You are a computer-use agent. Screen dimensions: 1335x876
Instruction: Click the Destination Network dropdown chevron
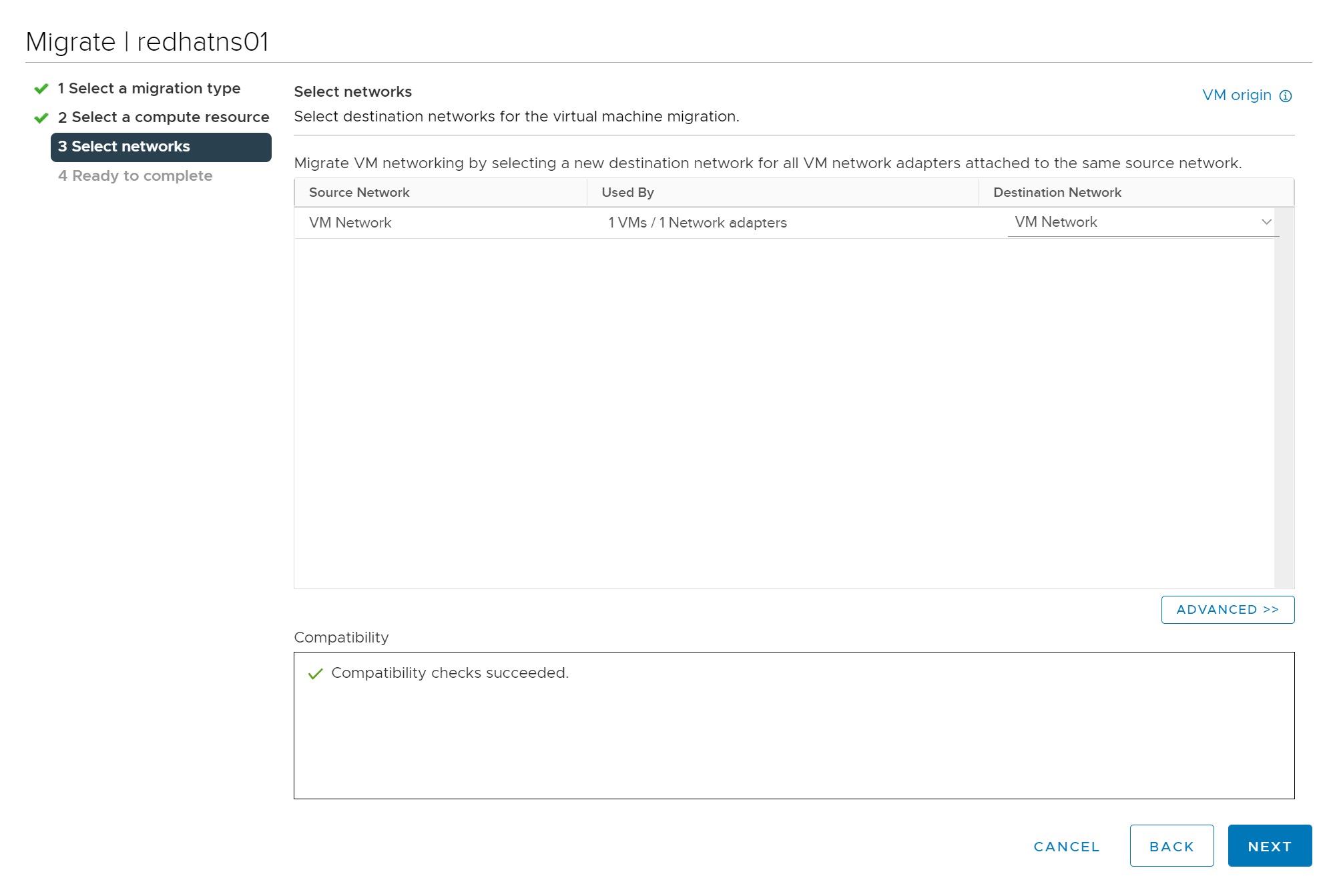1266,222
